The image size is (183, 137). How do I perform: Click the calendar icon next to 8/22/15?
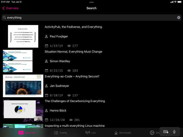[x=47, y=71]
